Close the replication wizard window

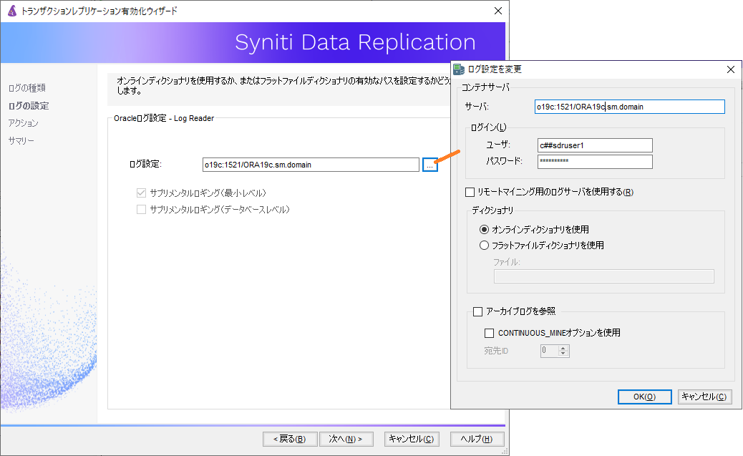tap(498, 11)
